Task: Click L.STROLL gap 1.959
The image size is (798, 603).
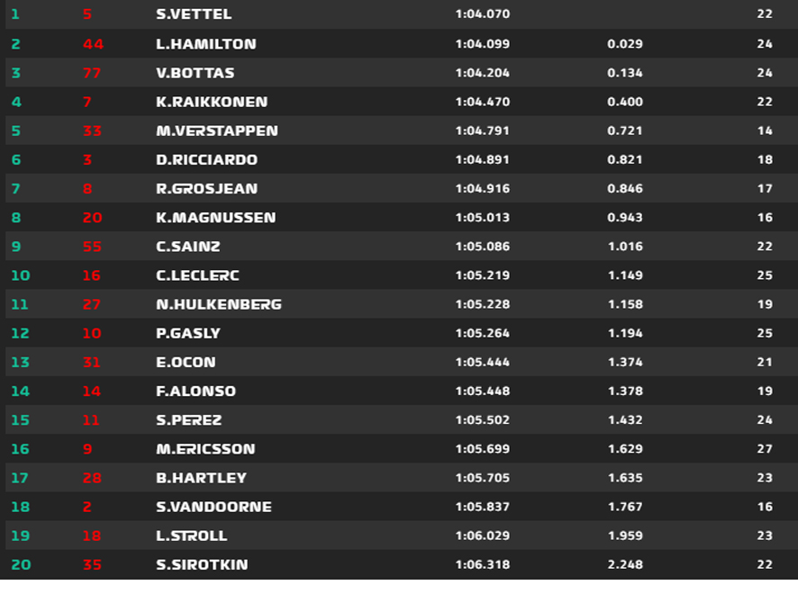Action: [x=625, y=535]
